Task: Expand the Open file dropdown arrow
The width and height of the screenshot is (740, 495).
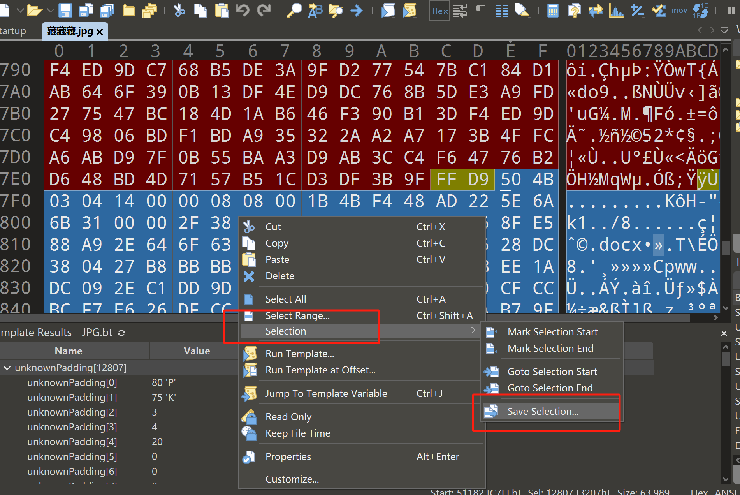Action: 51,11
